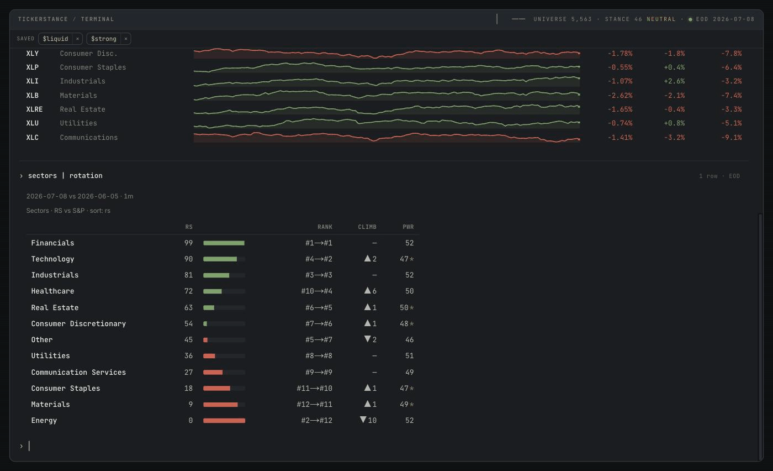Select the Communication Services row name
The height and width of the screenshot is (471, 773).
[78, 373]
